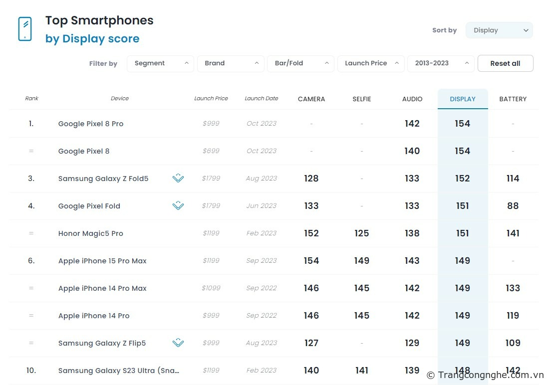549x385 pixels.
Task: Select the DISPLAY column tab
Action: [x=463, y=99]
